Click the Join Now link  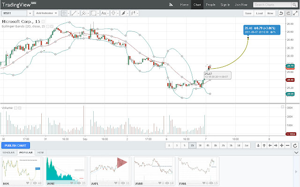(241, 5)
